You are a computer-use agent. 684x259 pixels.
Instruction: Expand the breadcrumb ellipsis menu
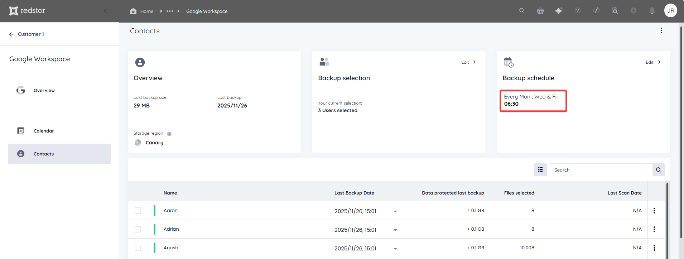(170, 11)
